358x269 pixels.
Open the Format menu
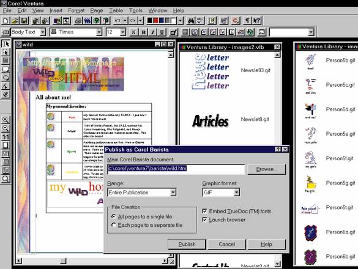coord(76,10)
